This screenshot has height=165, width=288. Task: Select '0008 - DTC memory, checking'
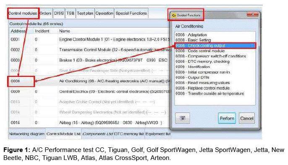pos(202,61)
